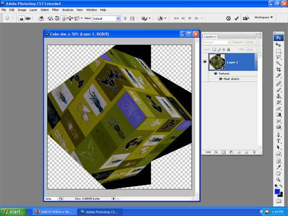Viewport: 288px width, 216px height.
Task: Toggle visibility of Textures sublayer
Action: [215, 74]
